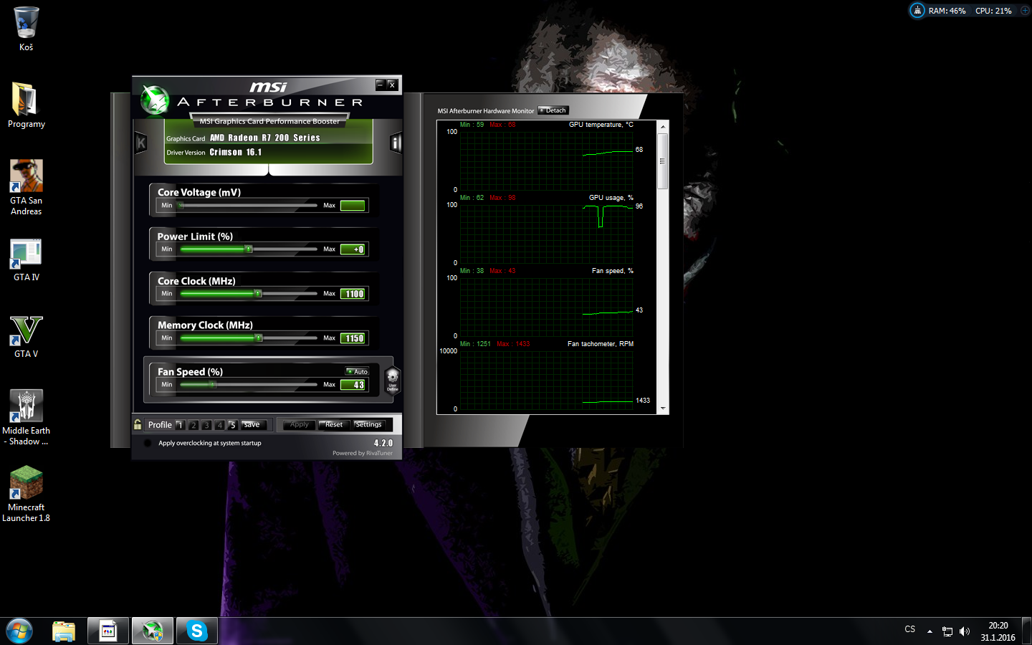This screenshot has height=645, width=1032.
Task: Click the network tray icon
Action: [947, 631]
